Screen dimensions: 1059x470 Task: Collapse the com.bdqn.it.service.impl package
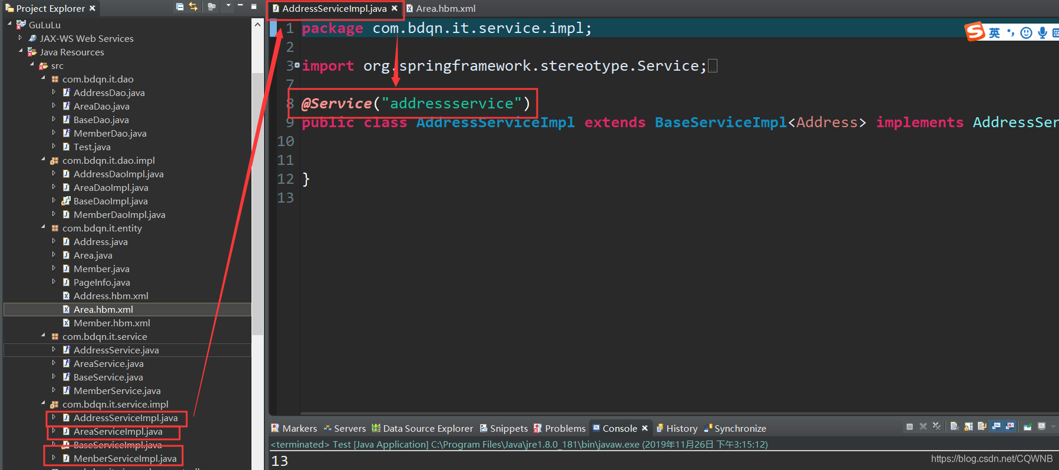click(x=43, y=403)
